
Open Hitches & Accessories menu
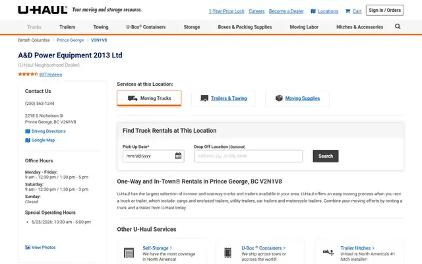359,27
